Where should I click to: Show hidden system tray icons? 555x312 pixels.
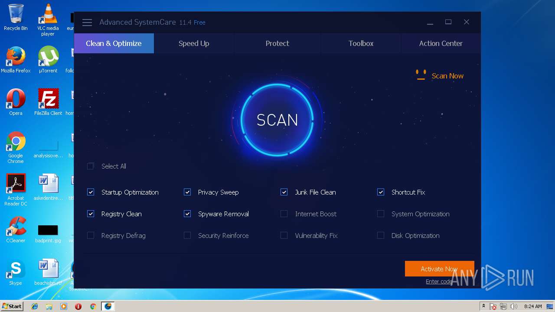(x=483, y=306)
